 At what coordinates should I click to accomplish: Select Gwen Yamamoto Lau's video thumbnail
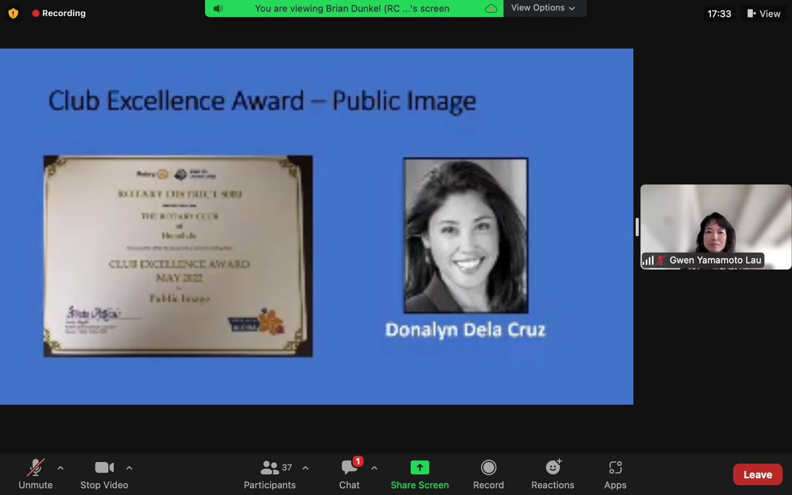coord(716,226)
